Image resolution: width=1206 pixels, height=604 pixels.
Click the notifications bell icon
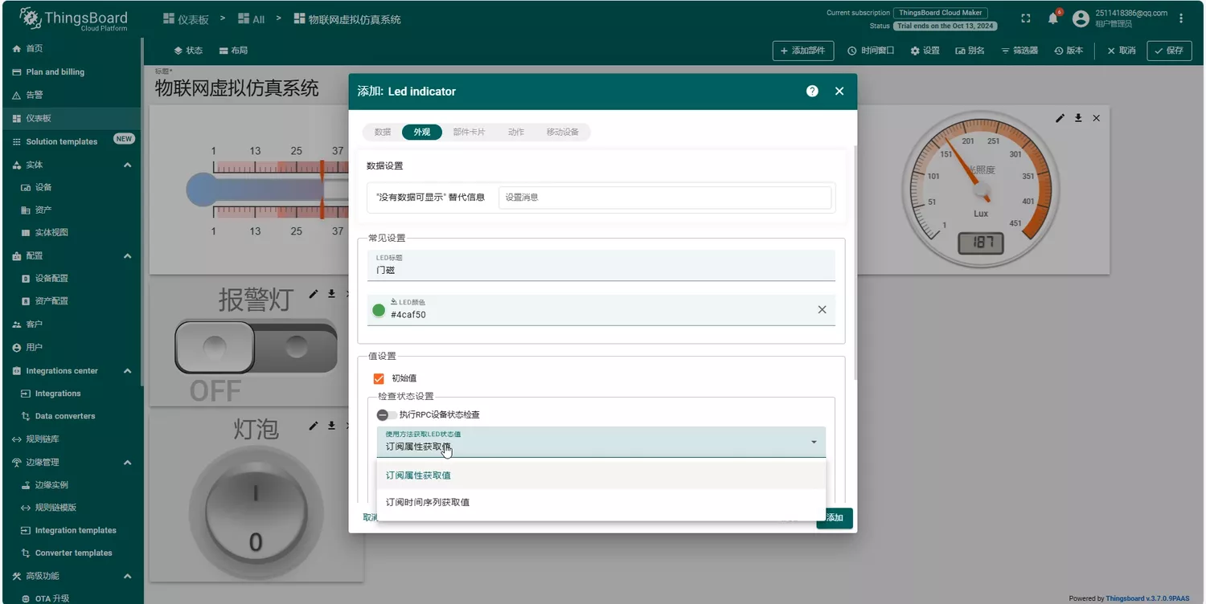pyautogui.click(x=1052, y=18)
